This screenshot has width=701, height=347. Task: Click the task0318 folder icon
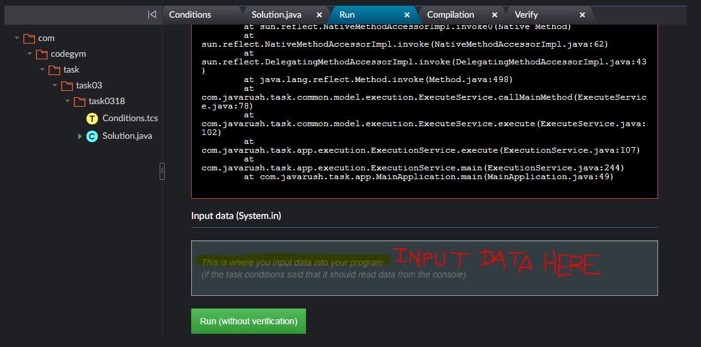(x=80, y=102)
